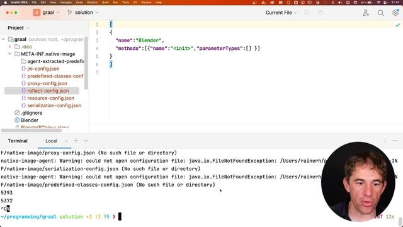
Task: Click the volume icon in macOS menu bar
Action: click(x=340, y=3)
